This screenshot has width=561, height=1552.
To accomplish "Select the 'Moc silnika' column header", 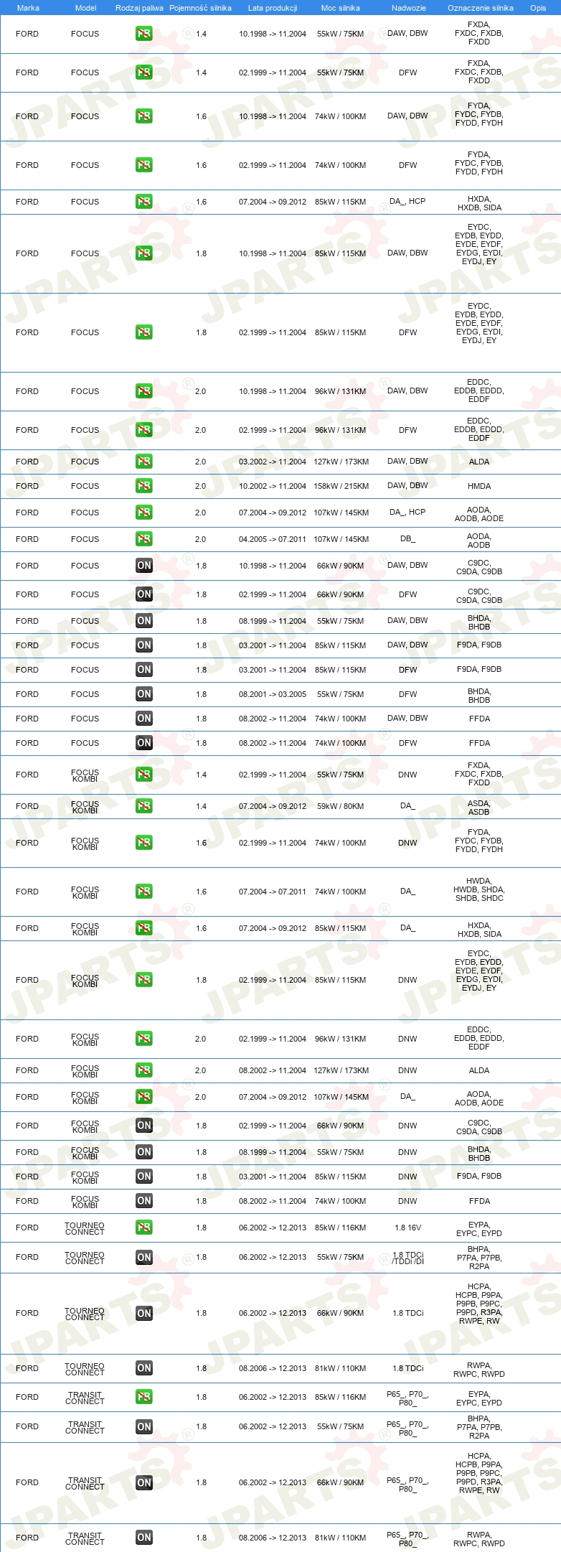I will [x=341, y=8].
